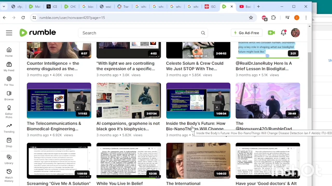The height and width of the screenshot is (186, 332).
Task: Bookmark this page with star icon
Action: coord(251,18)
